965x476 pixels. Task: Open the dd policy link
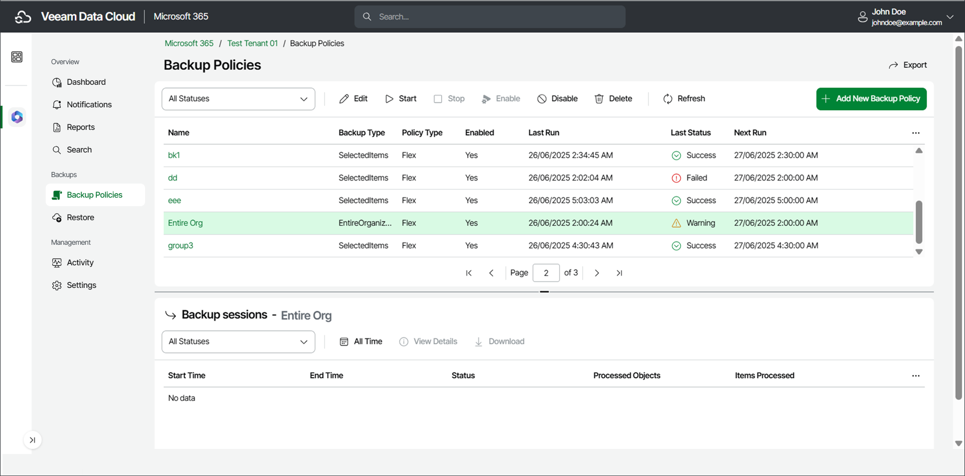pyautogui.click(x=172, y=178)
